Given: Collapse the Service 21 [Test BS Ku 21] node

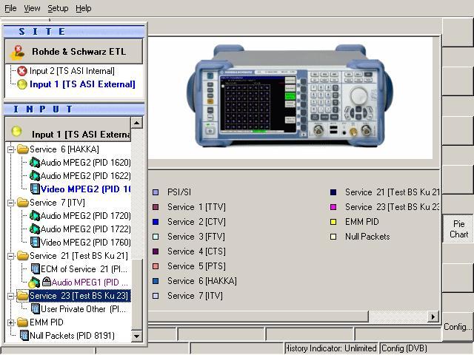Looking at the screenshot, I should 10,256.
